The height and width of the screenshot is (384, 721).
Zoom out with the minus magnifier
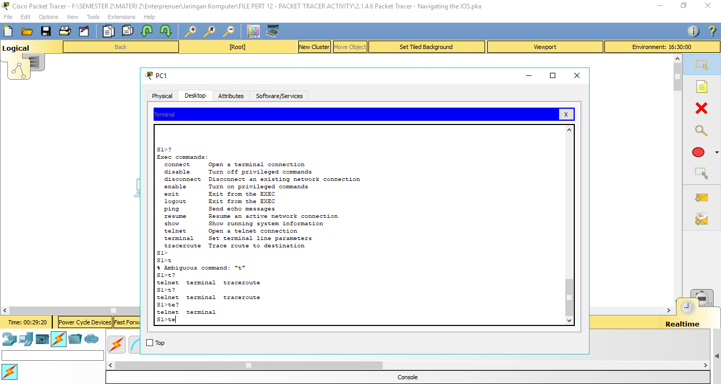(229, 31)
